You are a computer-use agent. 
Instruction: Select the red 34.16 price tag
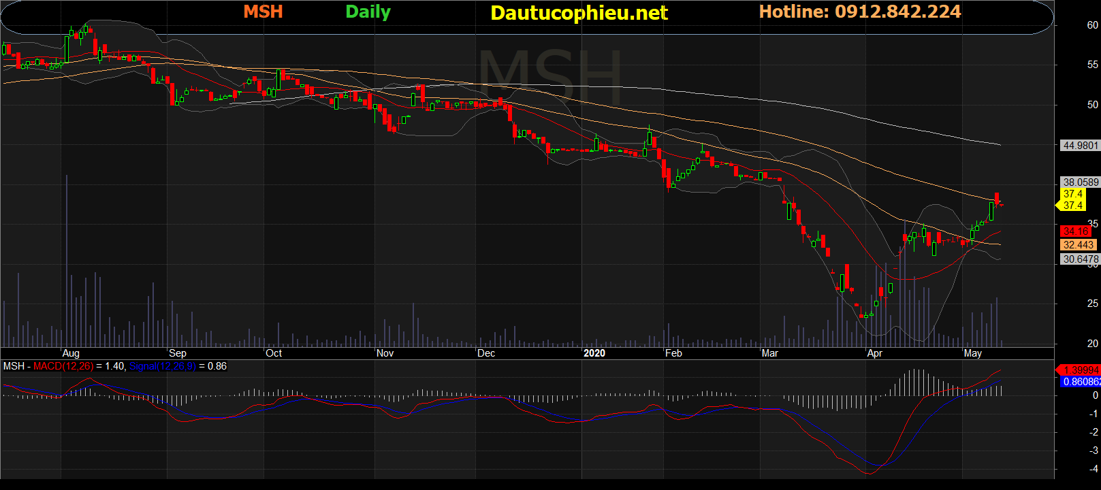(1075, 232)
